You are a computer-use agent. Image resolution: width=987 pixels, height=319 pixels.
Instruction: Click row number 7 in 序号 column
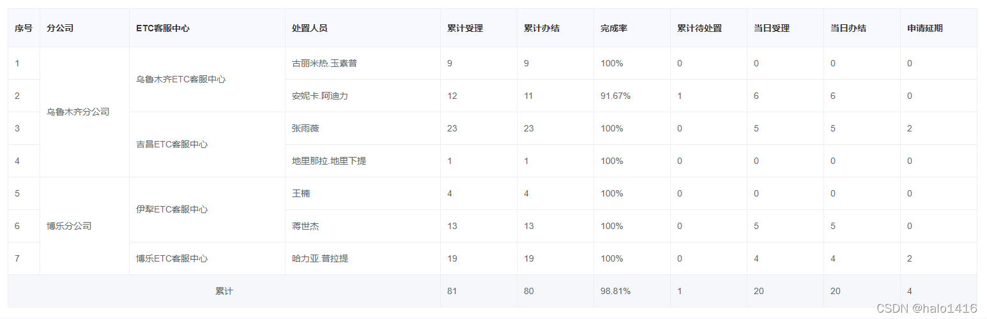click(x=17, y=258)
